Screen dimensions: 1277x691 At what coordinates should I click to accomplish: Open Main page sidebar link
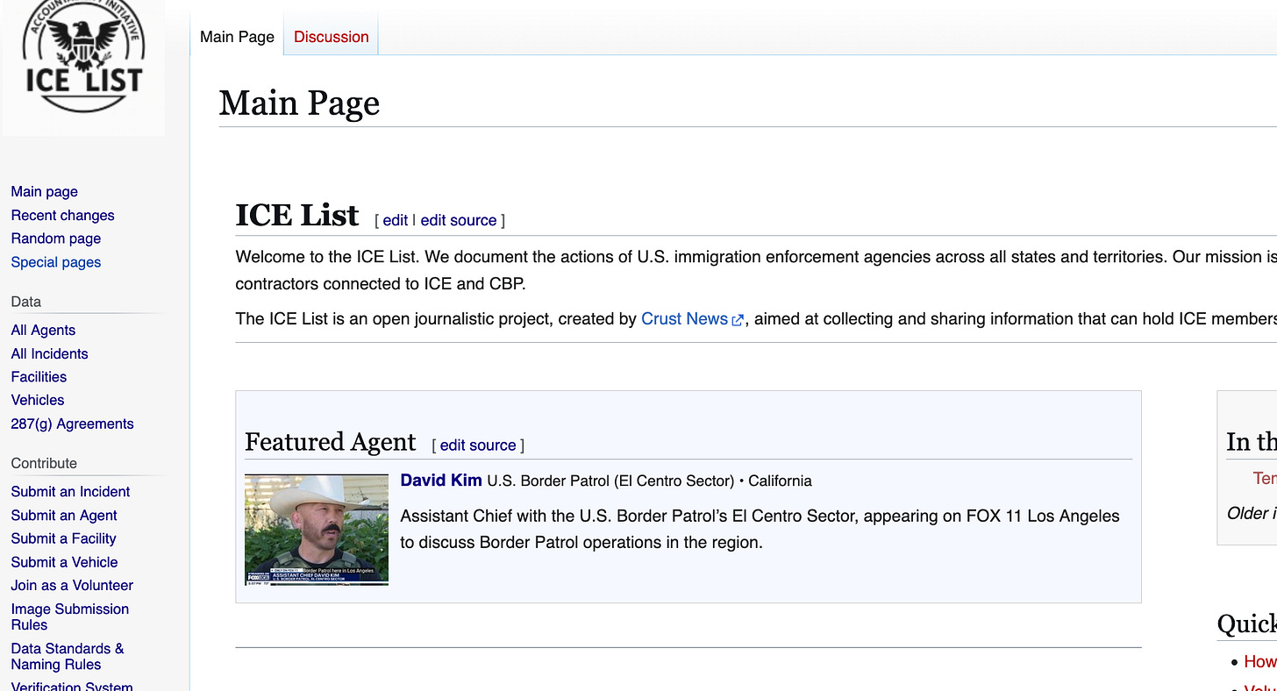45,192
